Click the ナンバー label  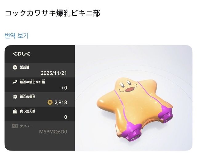pos(26,126)
